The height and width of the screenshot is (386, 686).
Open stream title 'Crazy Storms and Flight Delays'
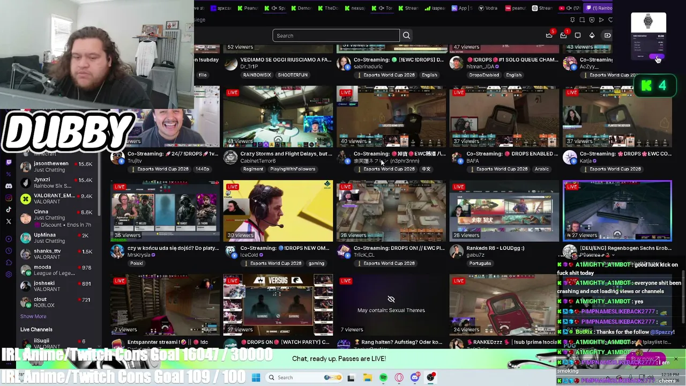(x=286, y=154)
